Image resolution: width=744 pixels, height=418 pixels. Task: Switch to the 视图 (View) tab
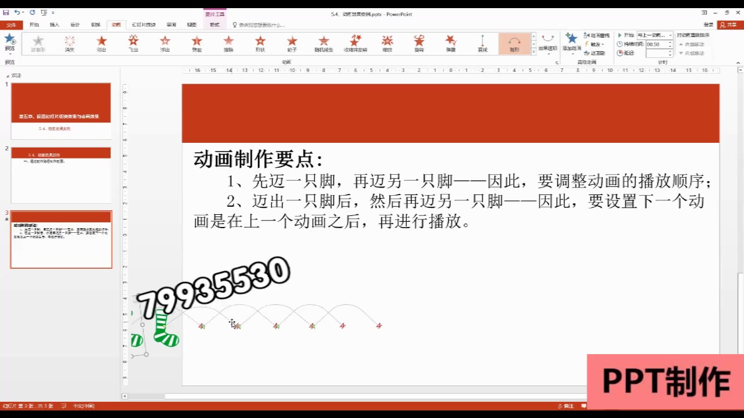coord(192,25)
